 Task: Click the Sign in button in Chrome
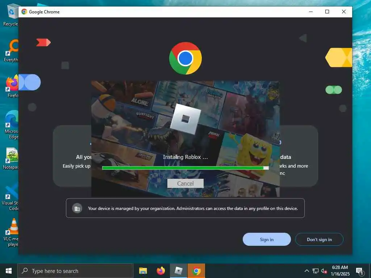267,239
